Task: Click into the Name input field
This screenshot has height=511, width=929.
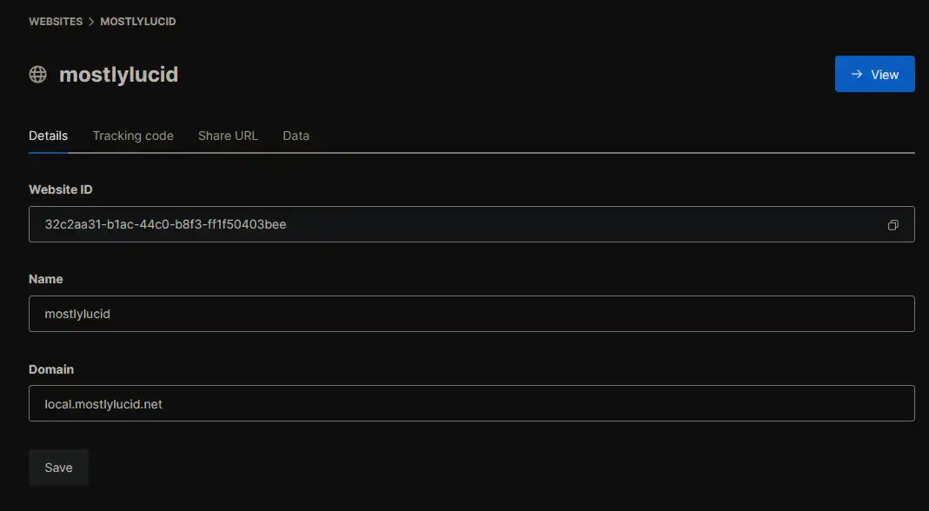Action: click(471, 314)
